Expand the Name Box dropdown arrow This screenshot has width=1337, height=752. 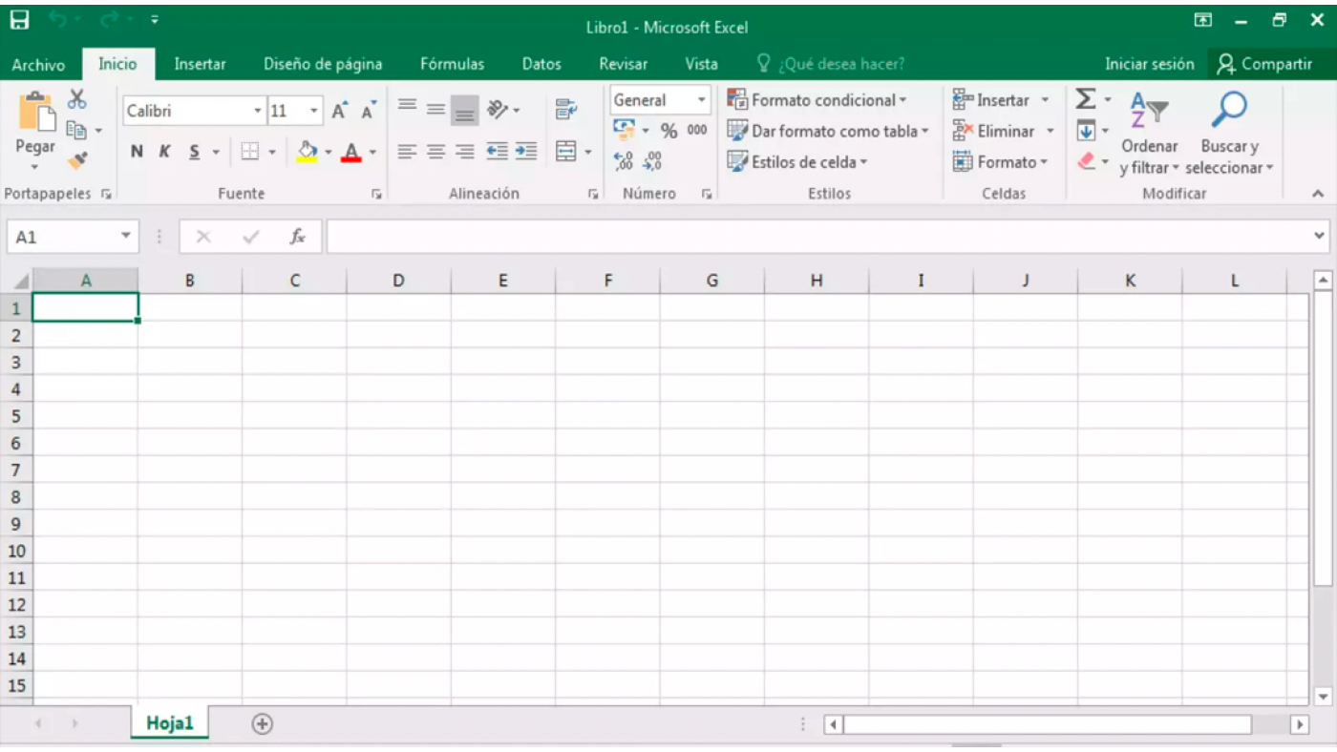tap(126, 237)
